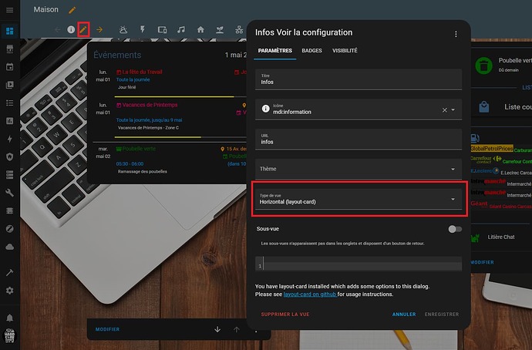Switch to the music view tab icon
The width and height of the screenshot is (532, 350).
181,29
